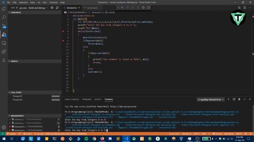This screenshot has width=254, height=142.
Task: Click the green Start Debugging play arrow
Action: pos(17,8)
